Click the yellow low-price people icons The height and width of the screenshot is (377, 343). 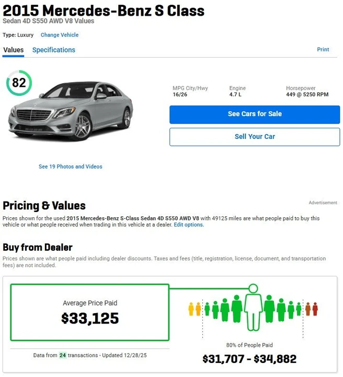pyautogui.click(x=195, y=309)
